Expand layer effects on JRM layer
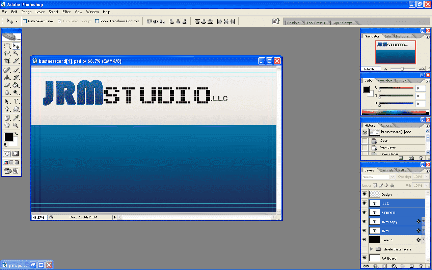The height and width of the screenshot is (270, 432). pyautogui.click(x=423, y=231)
